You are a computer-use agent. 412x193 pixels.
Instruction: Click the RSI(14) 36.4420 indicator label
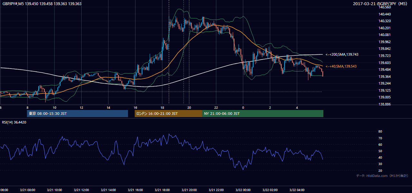coord(14,122)
